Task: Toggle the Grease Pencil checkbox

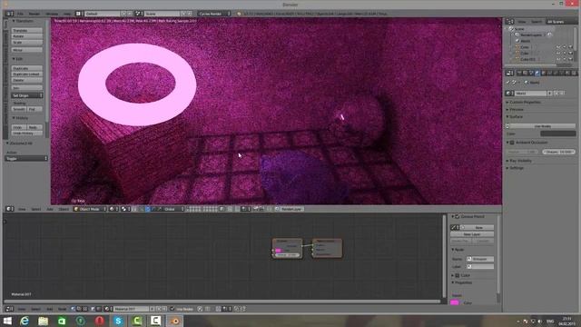Action: (458, 216)
